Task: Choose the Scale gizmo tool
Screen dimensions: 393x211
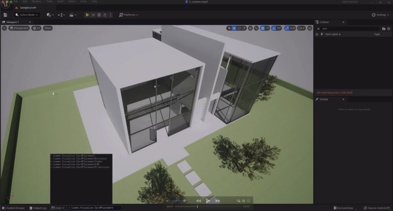Action: (x=244, y=28)
